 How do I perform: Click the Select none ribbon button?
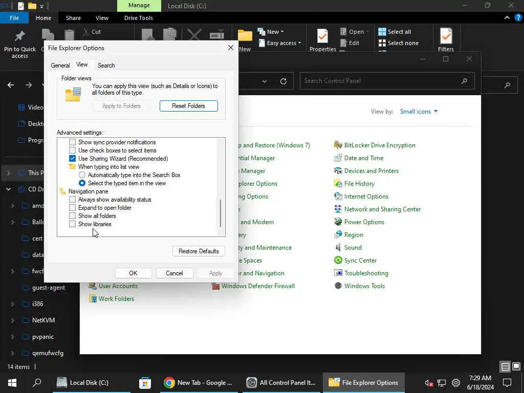tap(398, 43)
